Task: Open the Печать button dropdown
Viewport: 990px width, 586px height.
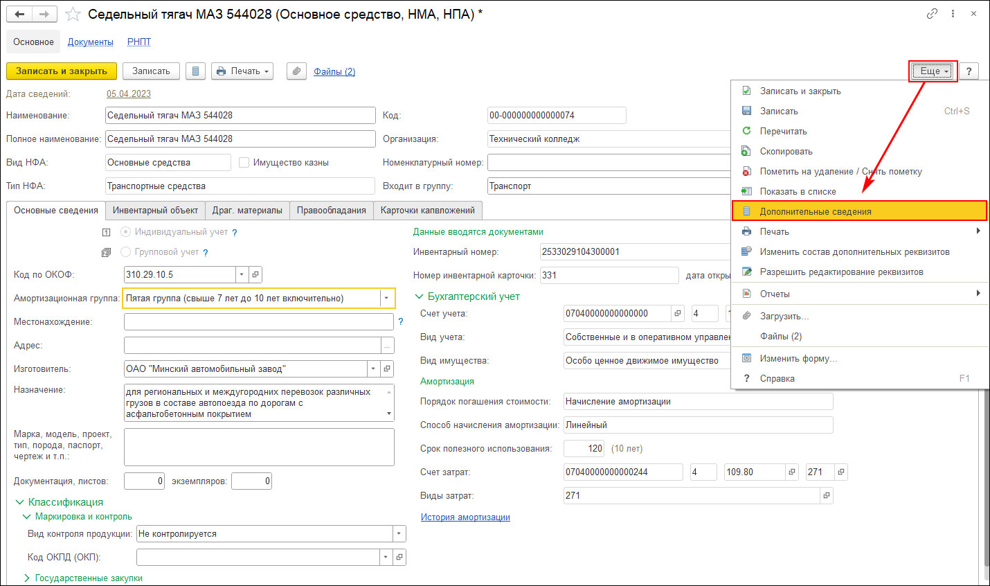Action: pyautogui.click(x=242, y=71)
